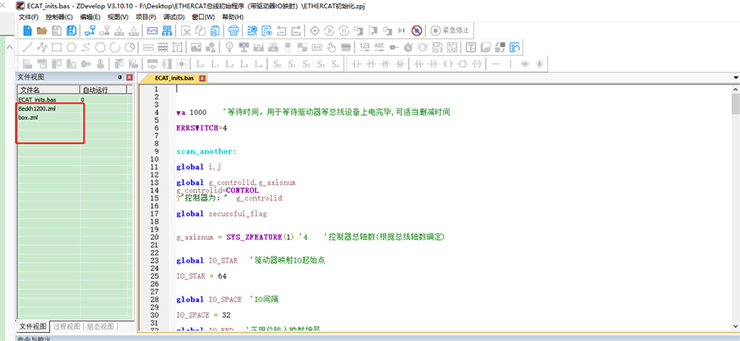The width and height of the screenshot is (740, 341).
Task: Click the Find search icon
Action: click(x=252, y=31)
